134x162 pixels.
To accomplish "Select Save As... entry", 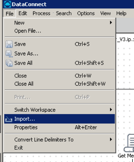I will click(x=60, y=54).
